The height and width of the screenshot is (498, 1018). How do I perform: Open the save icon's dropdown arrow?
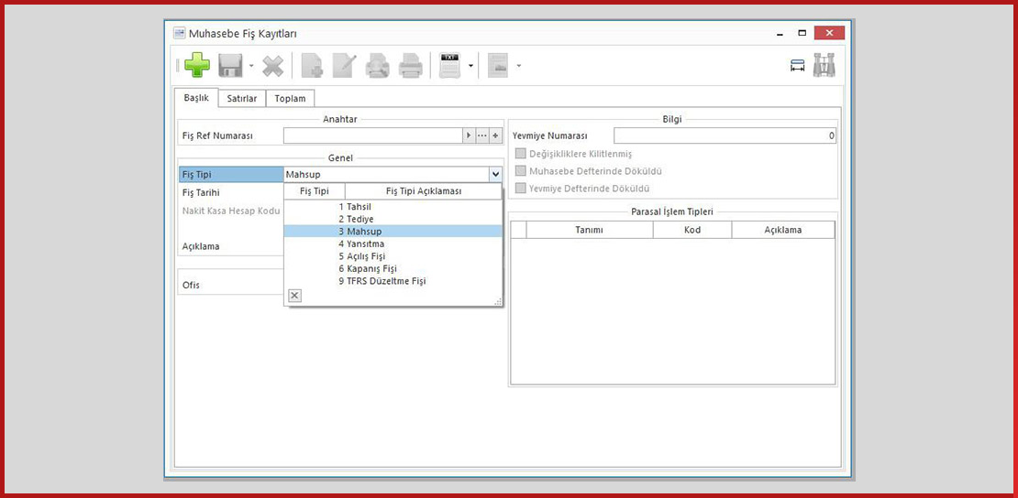click(x=251, y=66)
